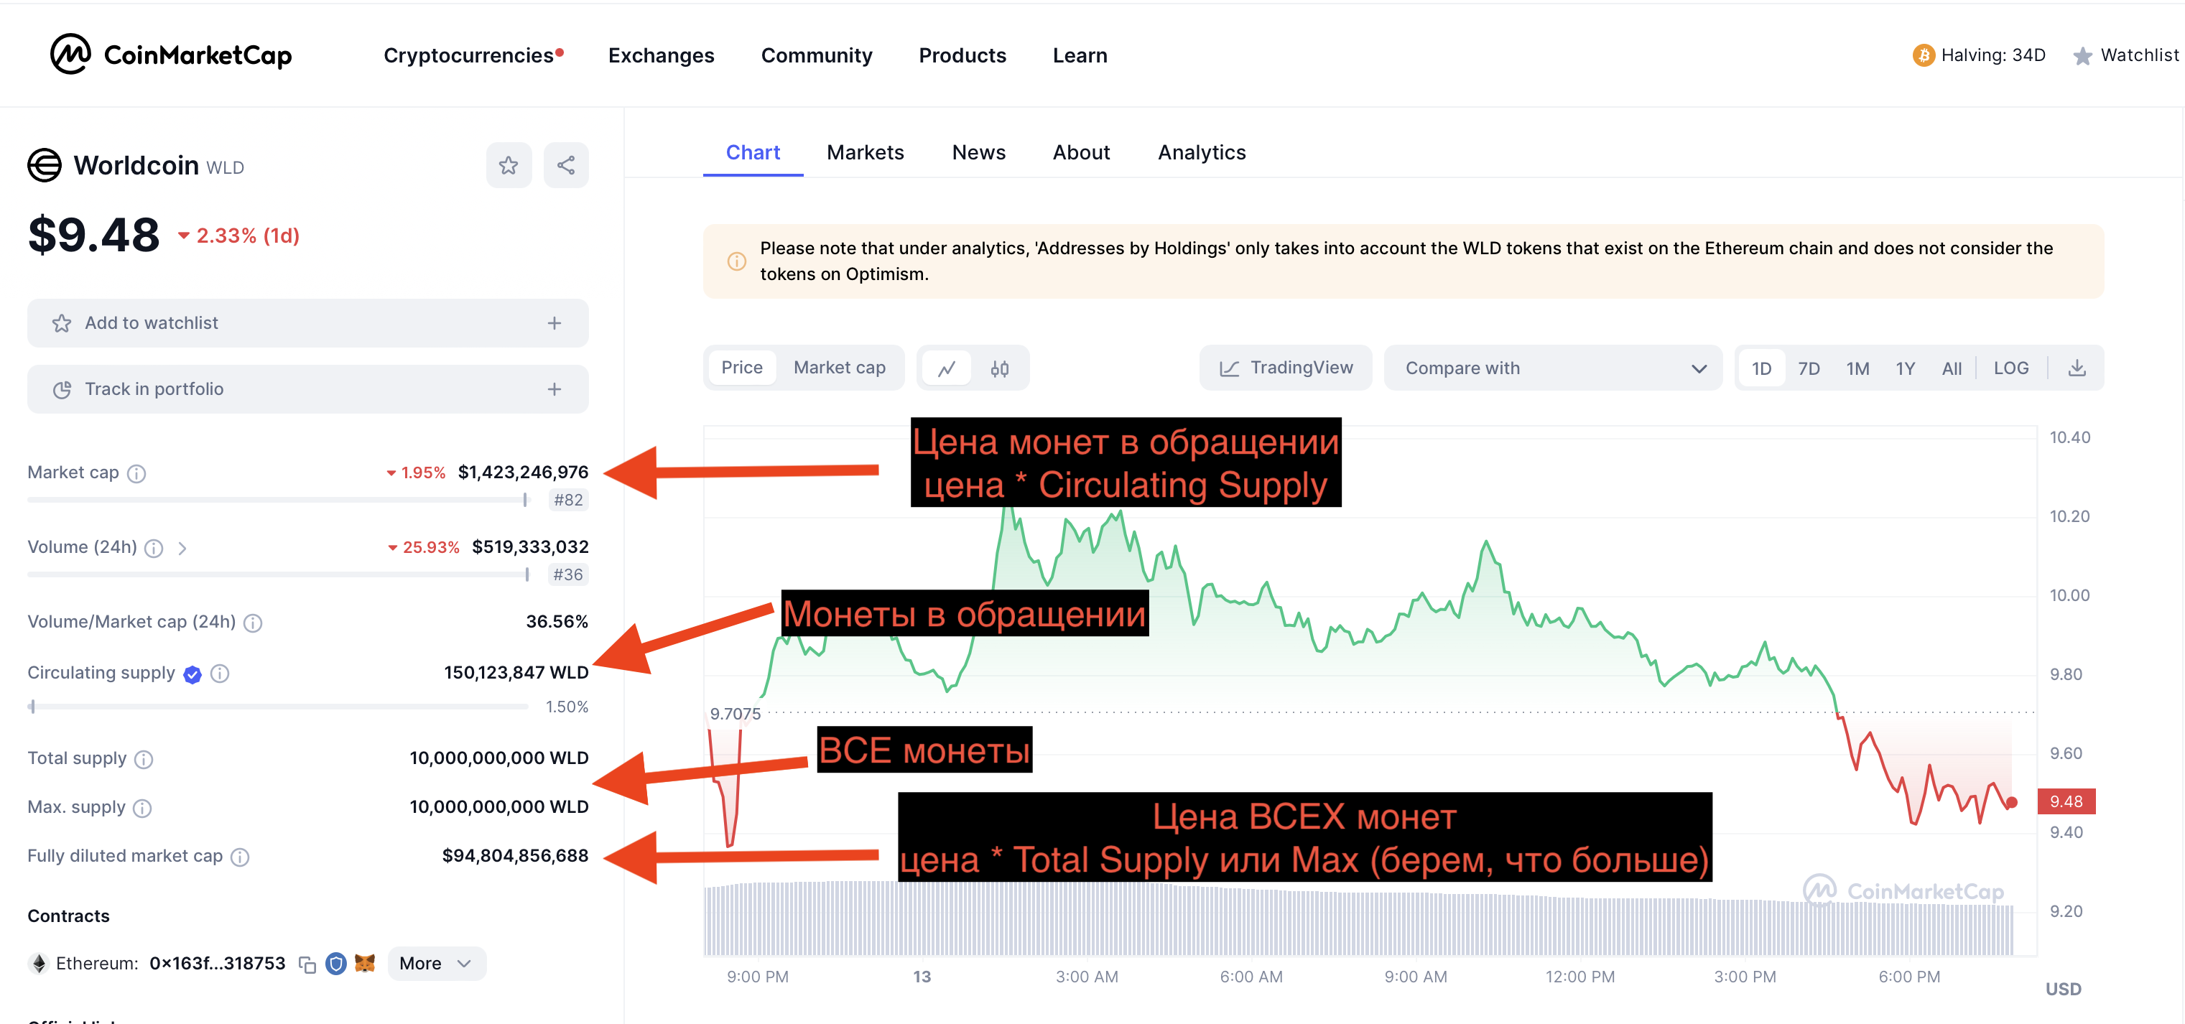Select the 1M time range
The image size is (2185, 1024).
point(1857,368)
